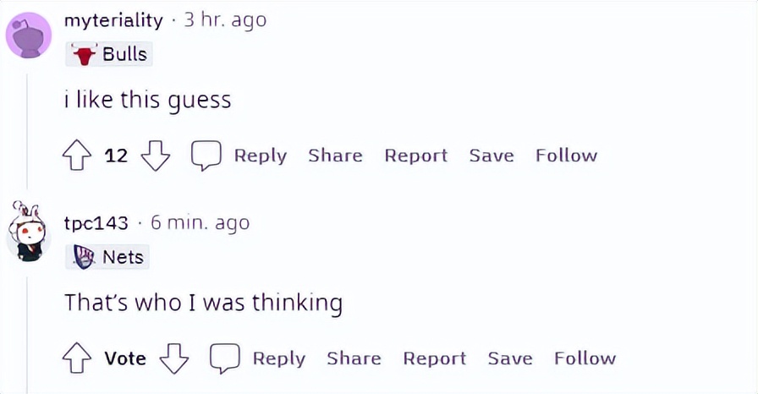Open the tpc143 username link

(96, 223)
